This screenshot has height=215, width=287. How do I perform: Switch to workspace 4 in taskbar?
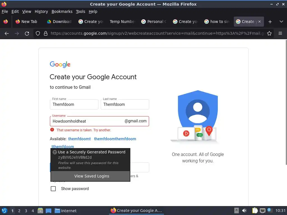pos(33,211)
